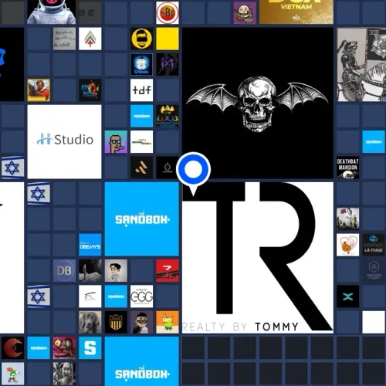Open the Sandbox estate under the glasses avatar tile
Viewport: 386px width, 386px height.
(x=141, y=361)
